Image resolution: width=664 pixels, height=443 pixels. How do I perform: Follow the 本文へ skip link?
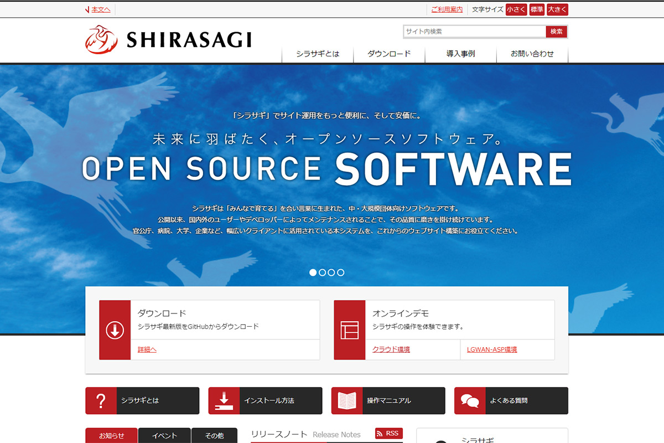tap(101, 9)
